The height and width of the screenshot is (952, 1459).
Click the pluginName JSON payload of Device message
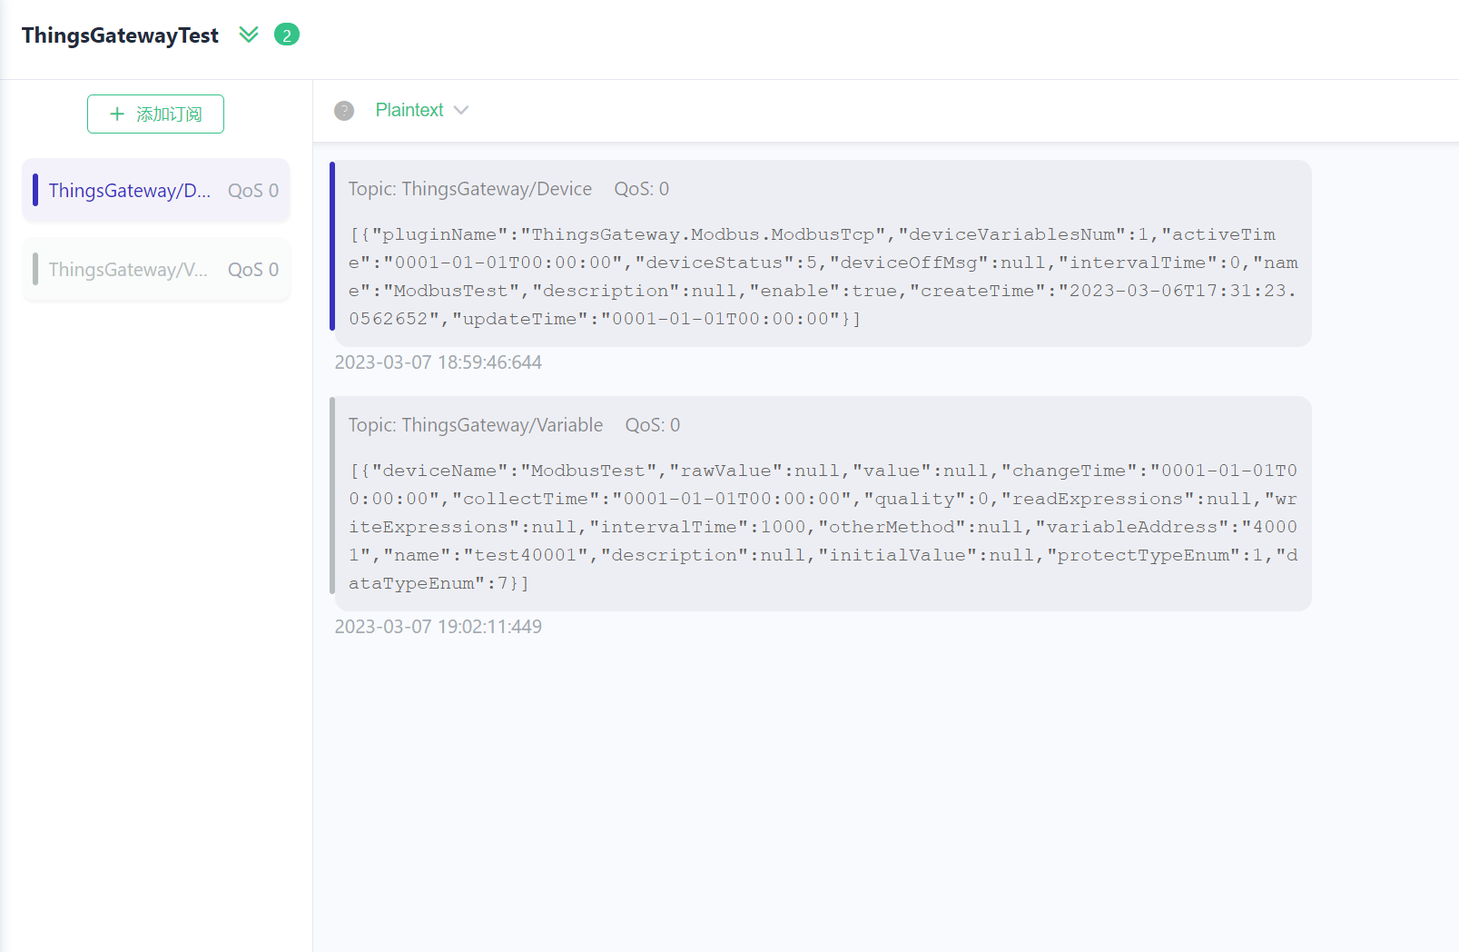tap(823, 276)
